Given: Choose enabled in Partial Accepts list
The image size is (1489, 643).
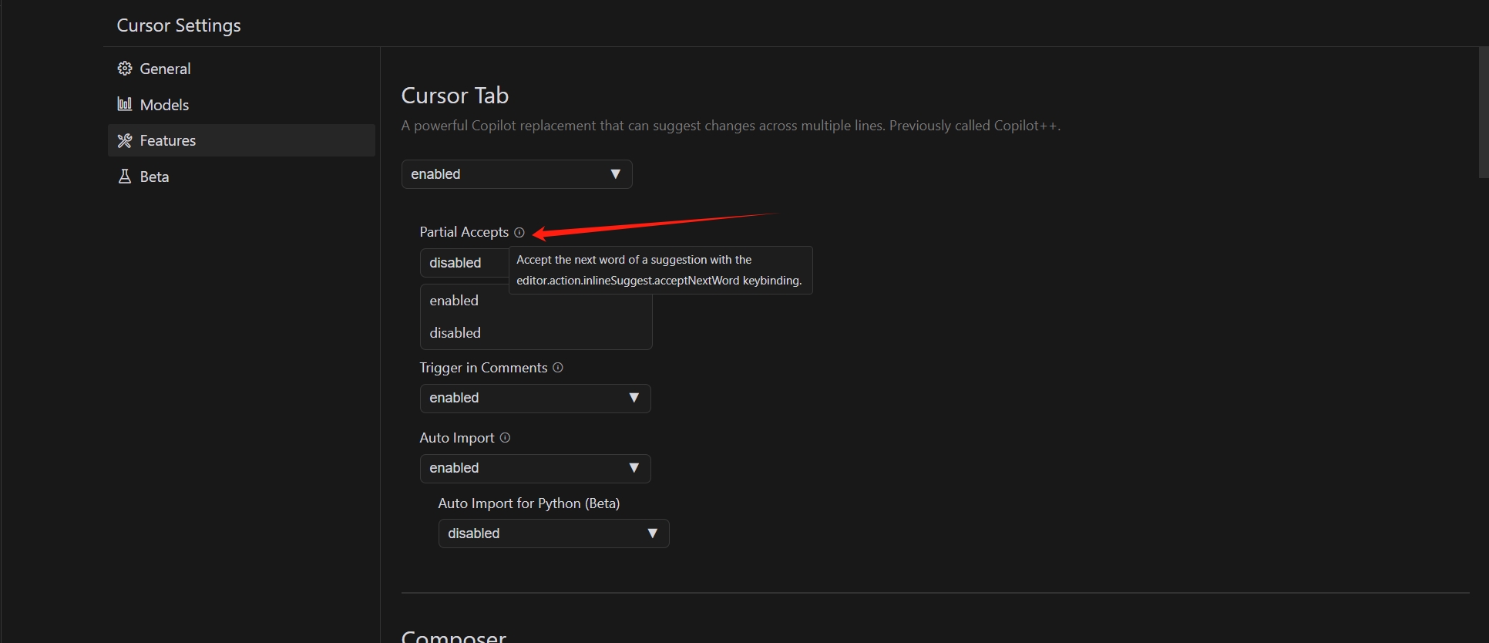Looking at the screenshot, I should tap(536, 301).
